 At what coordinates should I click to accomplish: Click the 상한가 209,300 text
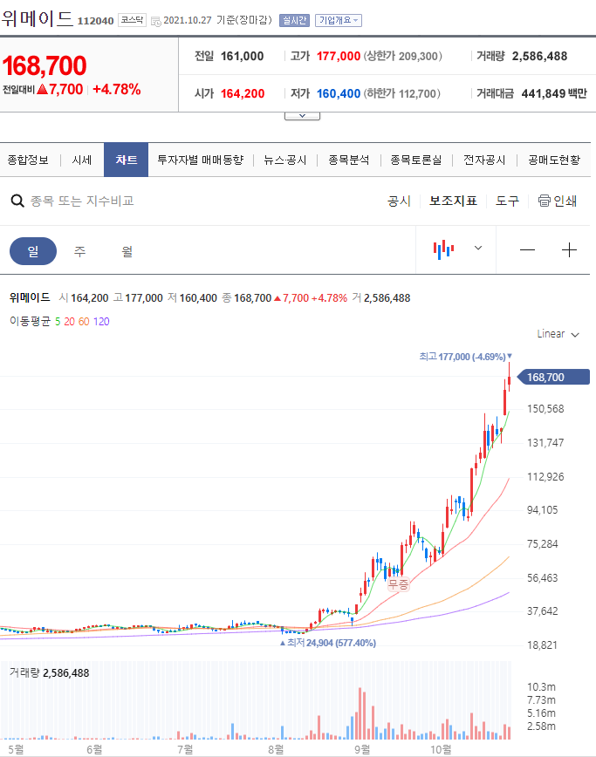pyautogui.click(x=403, y=57)
